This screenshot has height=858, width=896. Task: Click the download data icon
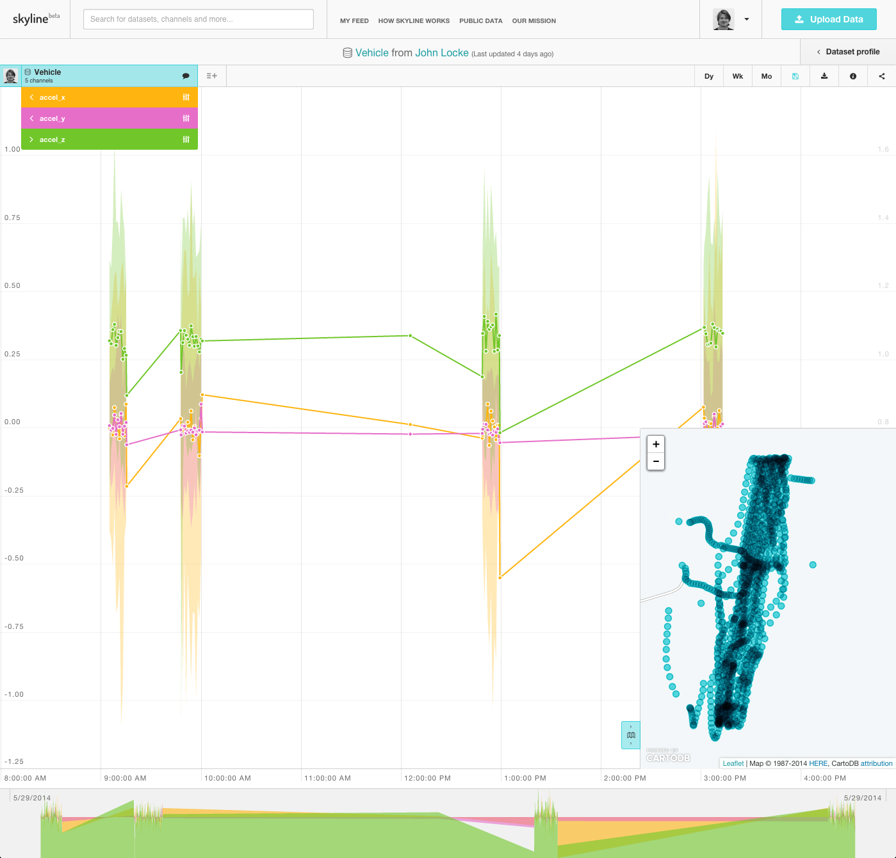824,76
